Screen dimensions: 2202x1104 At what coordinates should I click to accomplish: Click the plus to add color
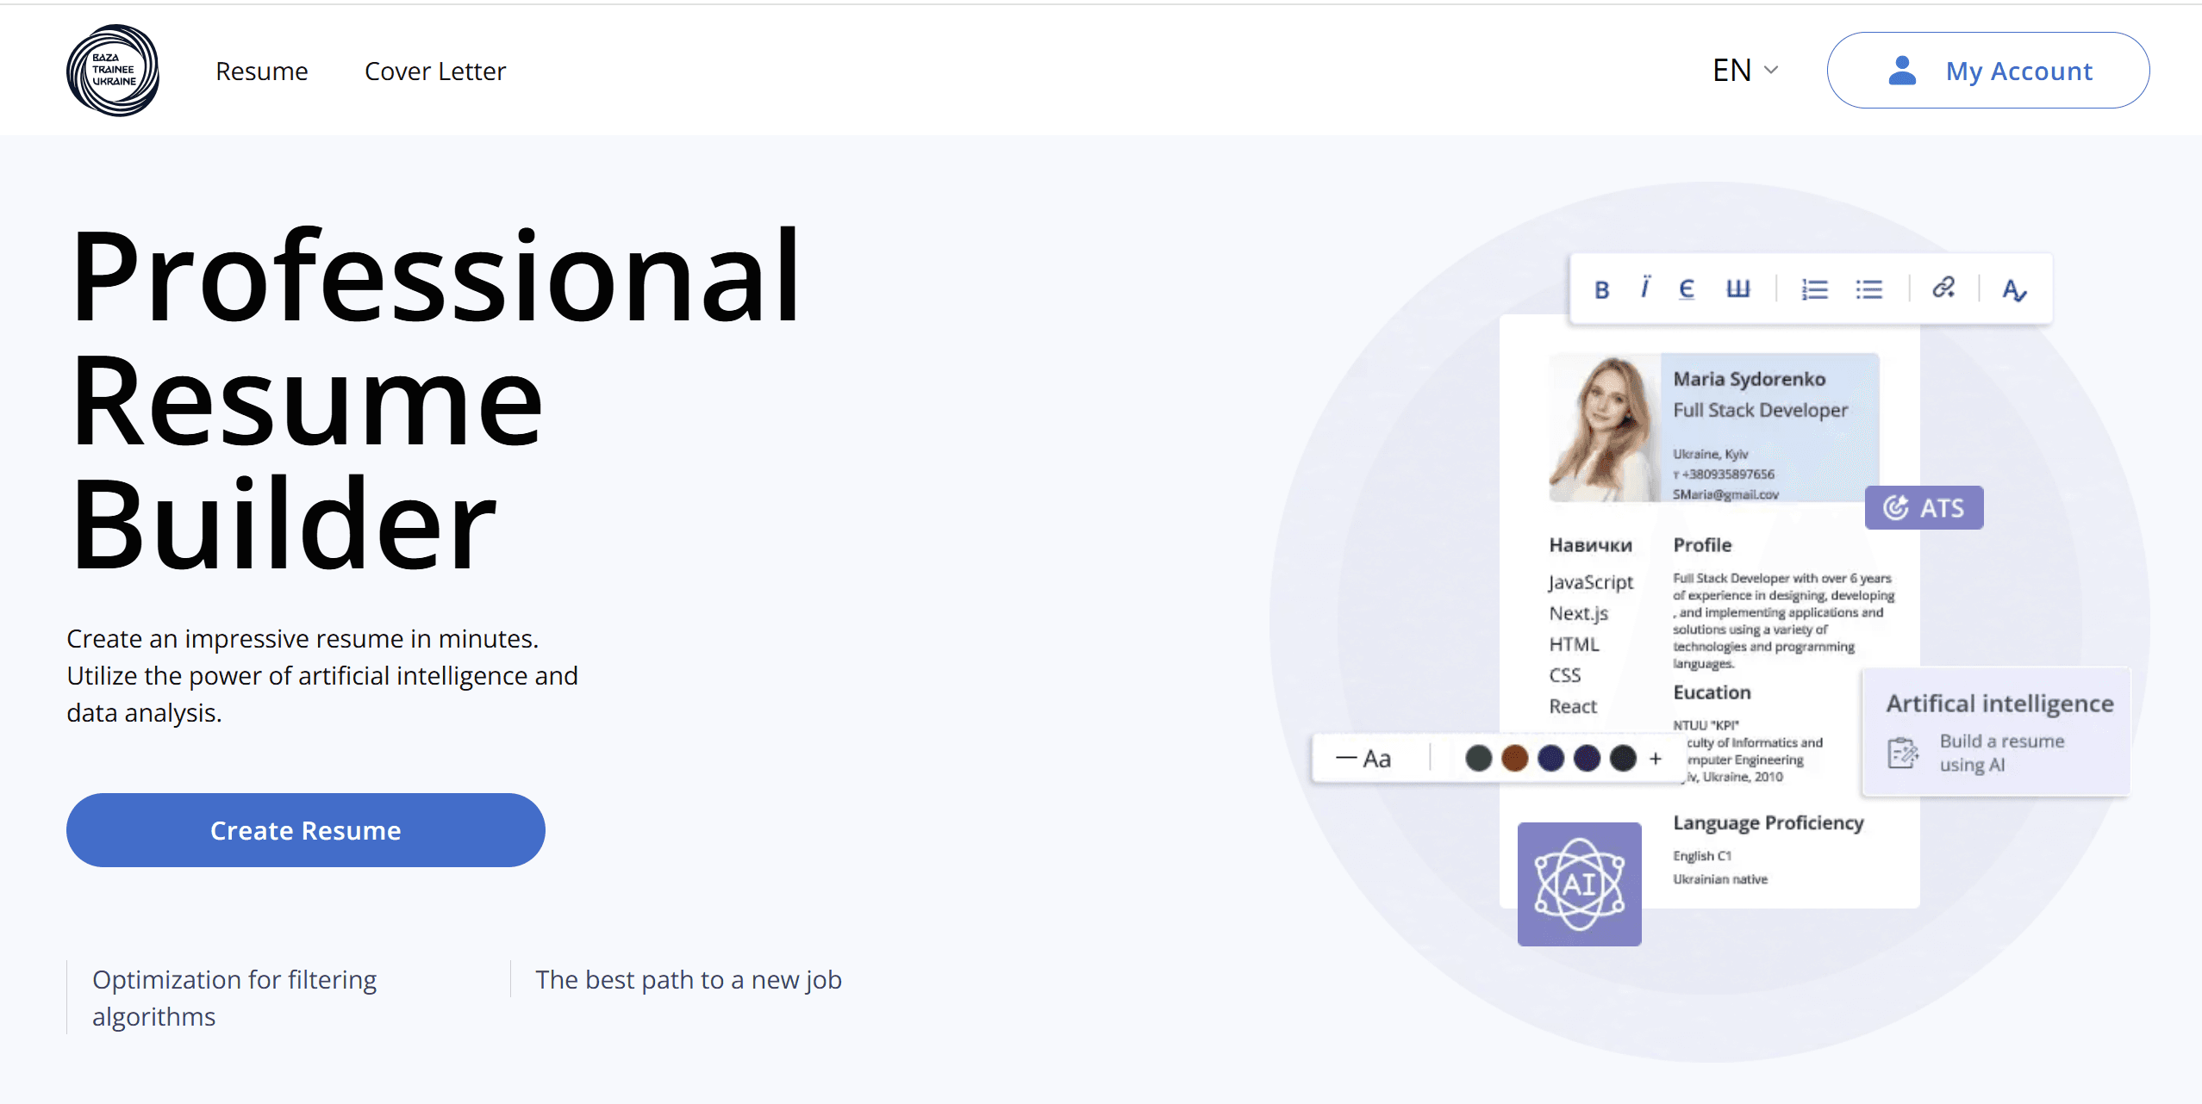tap(1655, 759)
